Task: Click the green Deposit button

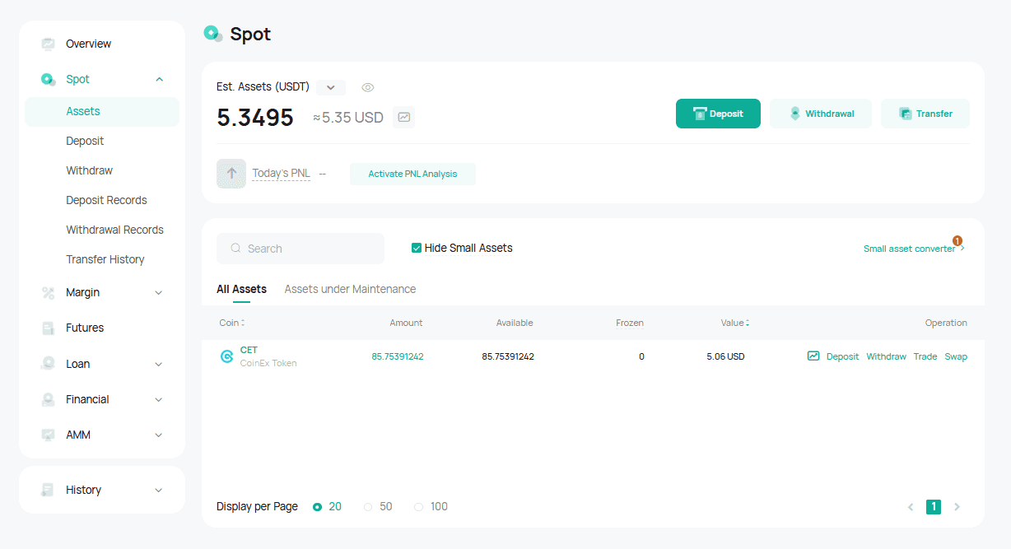Action: pos(718,114)
